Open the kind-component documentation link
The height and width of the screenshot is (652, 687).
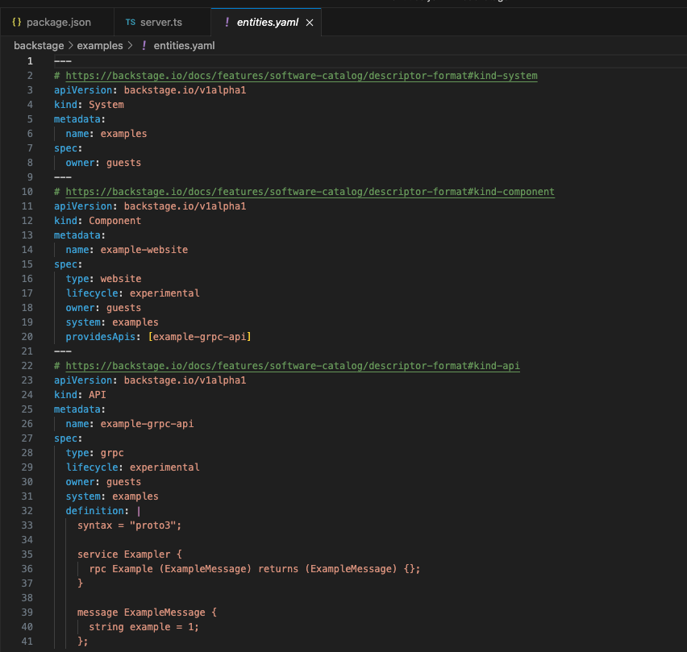click(310, 192)
